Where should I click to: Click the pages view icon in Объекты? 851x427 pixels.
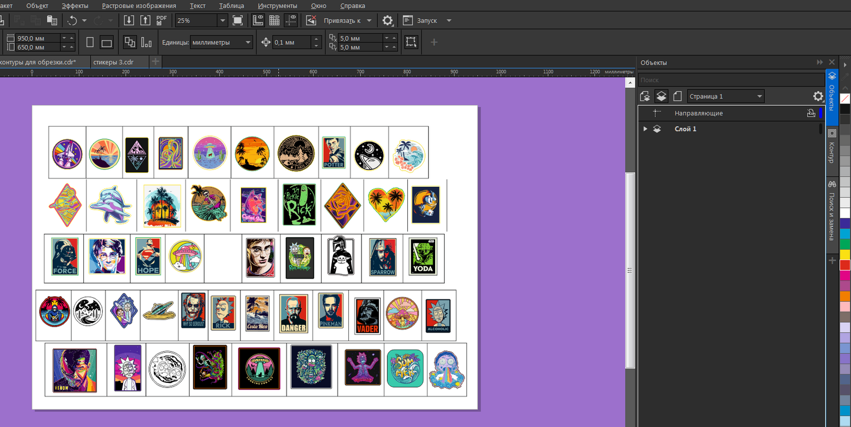click(x=677, y=96)
